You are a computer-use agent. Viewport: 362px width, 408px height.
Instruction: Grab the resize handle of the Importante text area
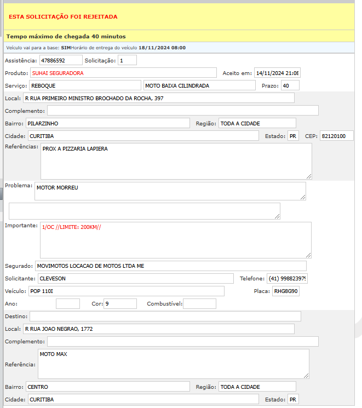(x=308, y=255)
